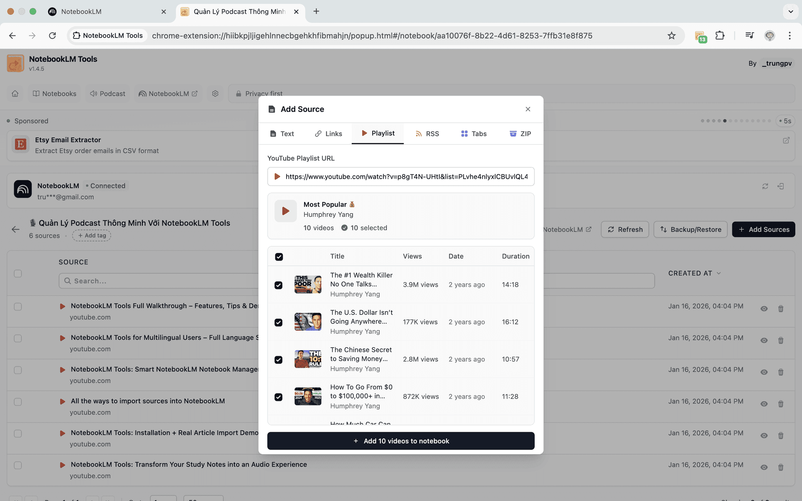Screen dimensions: 802x501
Task: Switch to the RSS tab in Add Source
Action: pyautogui.click(x=427, y=134)
